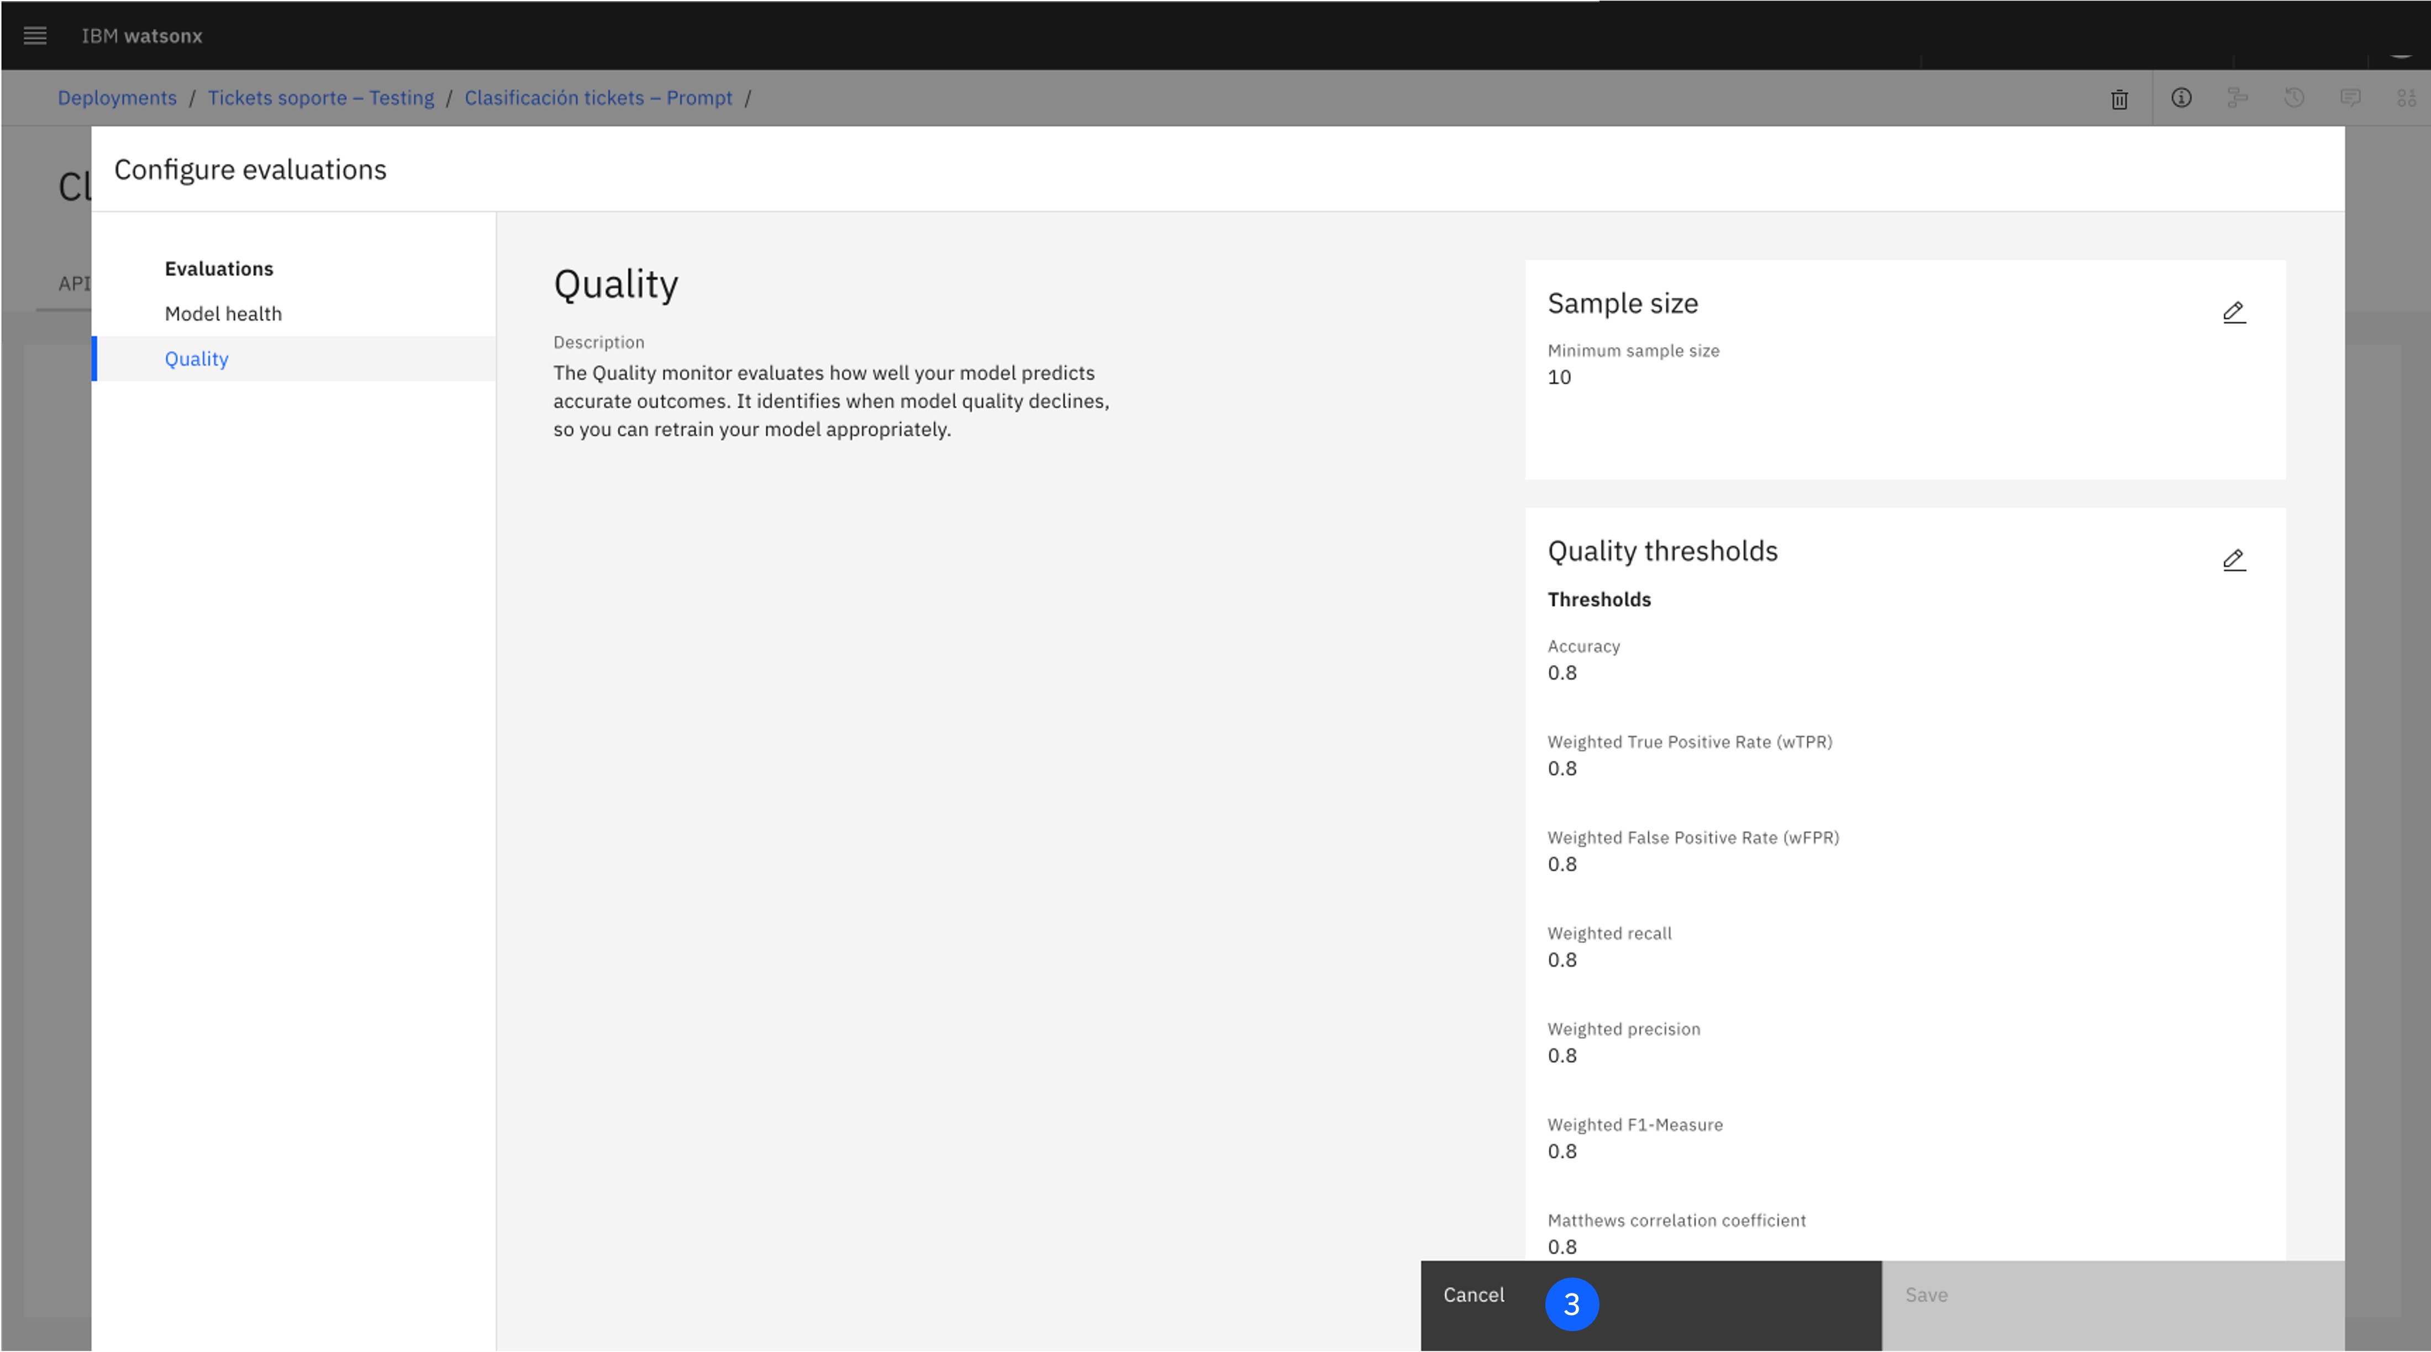Click the Save button

(2113, 1306)
